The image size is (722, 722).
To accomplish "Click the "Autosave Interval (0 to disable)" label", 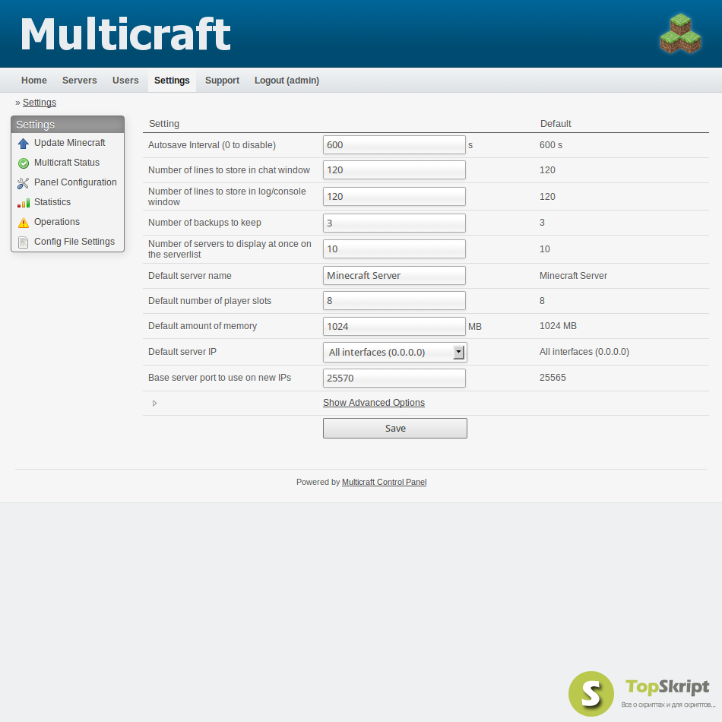I will click(x=212, y=145).
